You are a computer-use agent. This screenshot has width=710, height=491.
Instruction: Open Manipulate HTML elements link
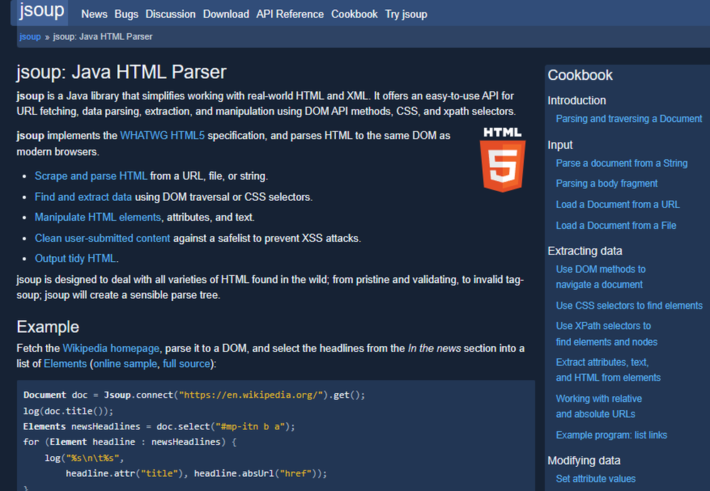click(98, 218)
